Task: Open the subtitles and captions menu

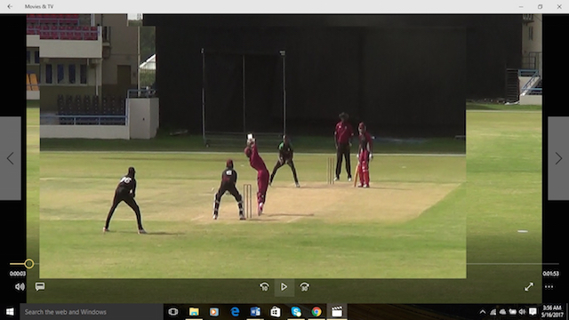Action: (40, 286)
